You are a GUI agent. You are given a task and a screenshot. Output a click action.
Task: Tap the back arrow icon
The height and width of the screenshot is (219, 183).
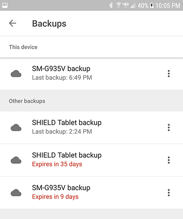pyautogui.click(x=13, y=23)
